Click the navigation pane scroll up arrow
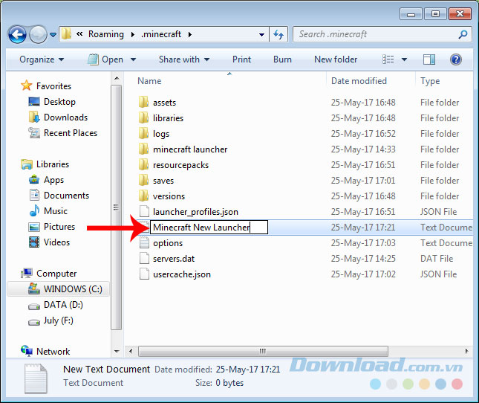 point(117,78)
